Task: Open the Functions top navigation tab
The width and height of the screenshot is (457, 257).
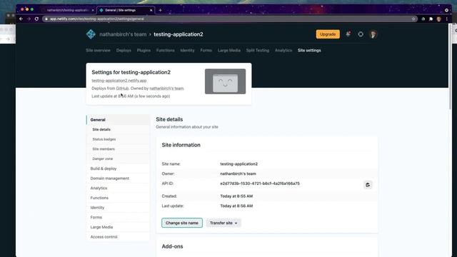Action: click(x=165, y=50)
